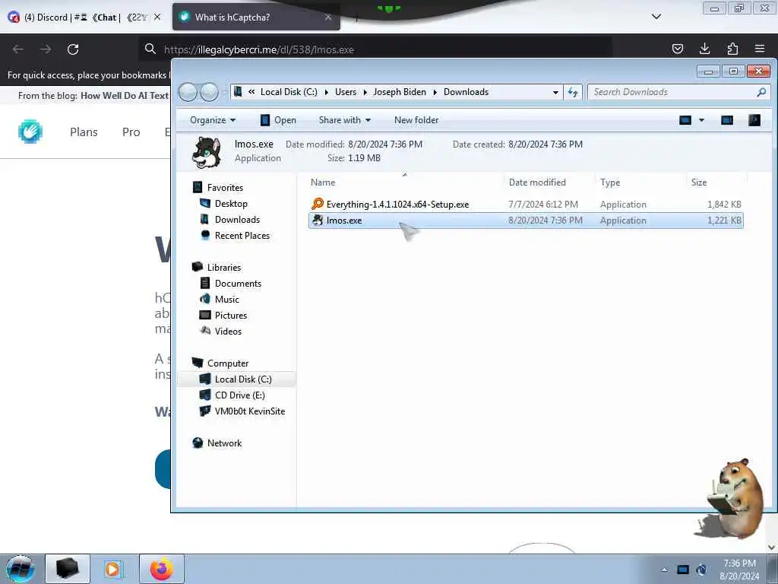Open VM0b0t KevinSite drive
This screenshot has height=584, width=778.
249,411
